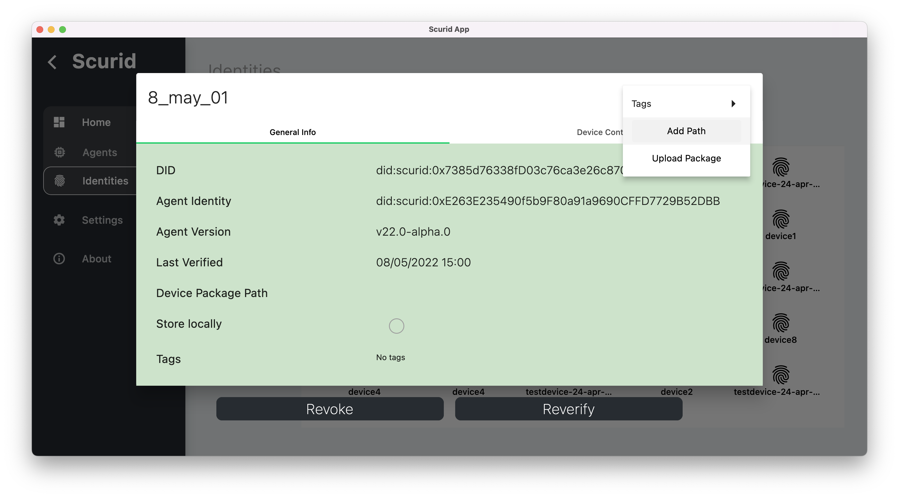Click the Scurid logo text

tap(104, 61)
